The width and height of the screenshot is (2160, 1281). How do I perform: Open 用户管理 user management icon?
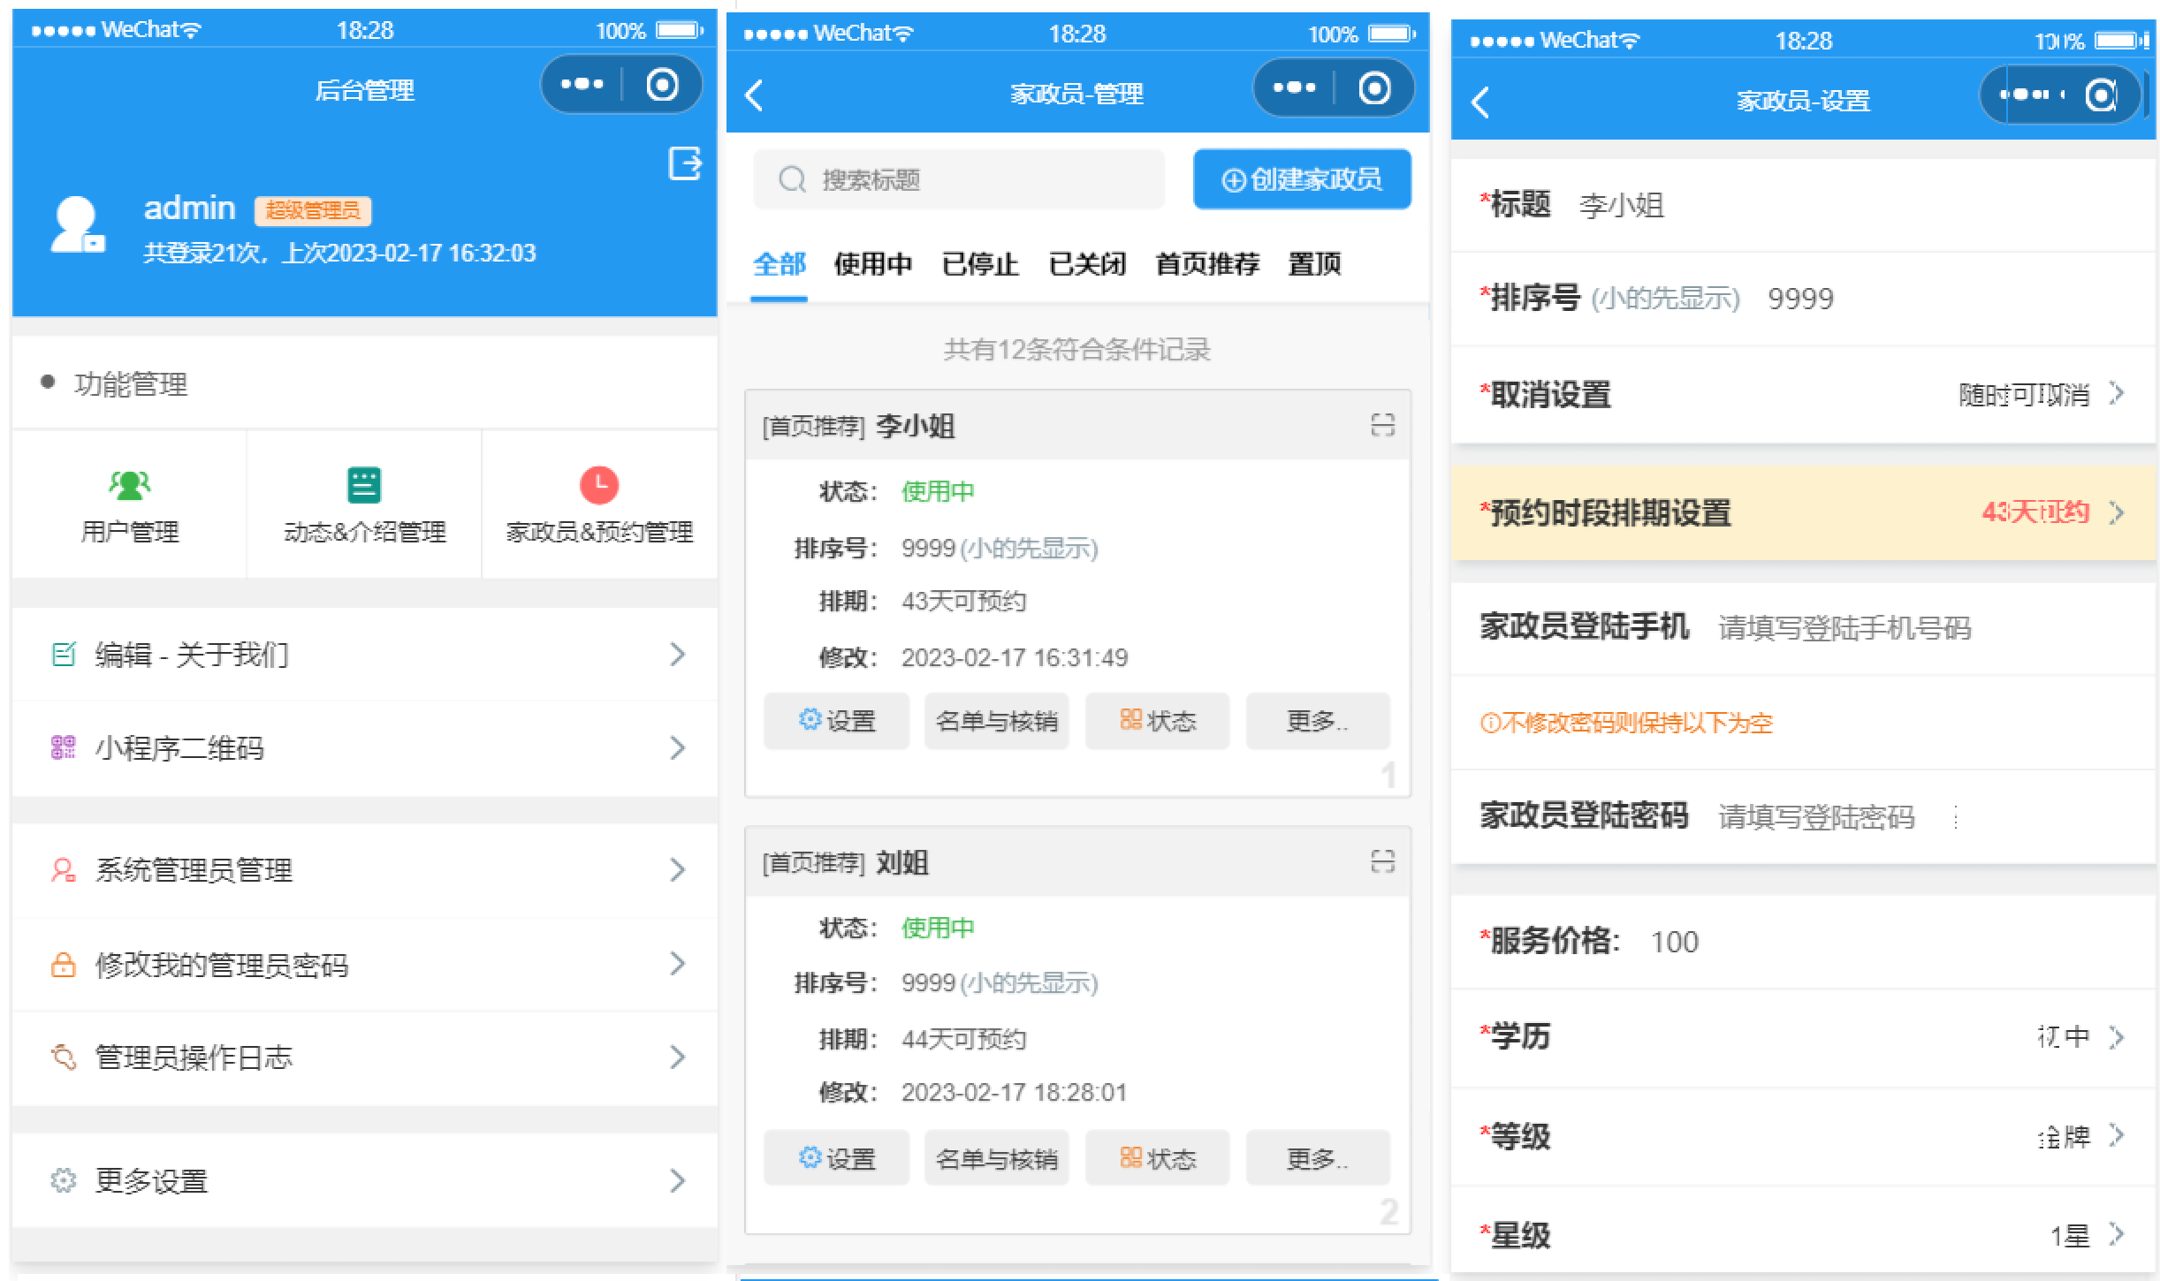point(130,485)
